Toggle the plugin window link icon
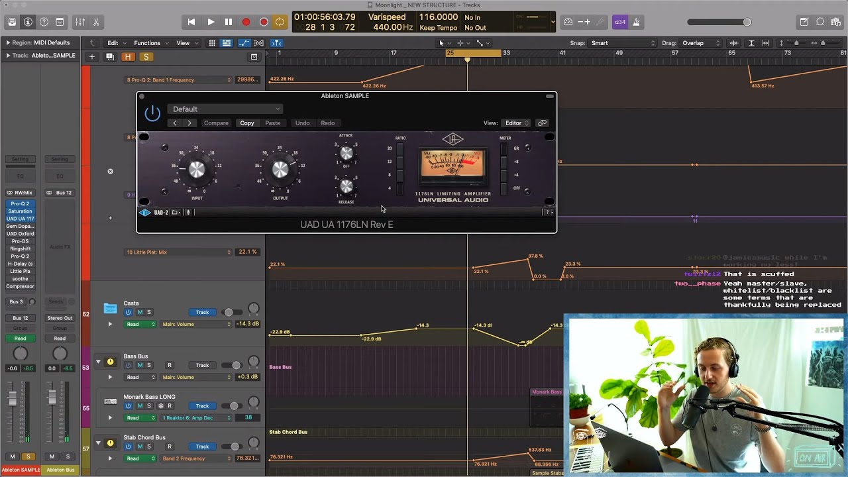 tap(542, 123)
